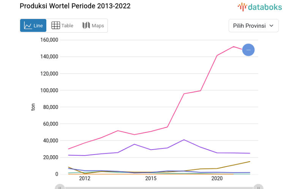Click the pink line peak near 2021

pos(233,47)
